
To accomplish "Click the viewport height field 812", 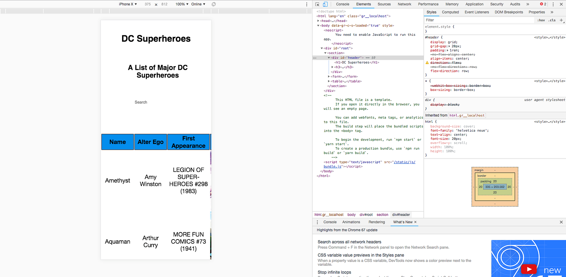I will pos(164,4).
